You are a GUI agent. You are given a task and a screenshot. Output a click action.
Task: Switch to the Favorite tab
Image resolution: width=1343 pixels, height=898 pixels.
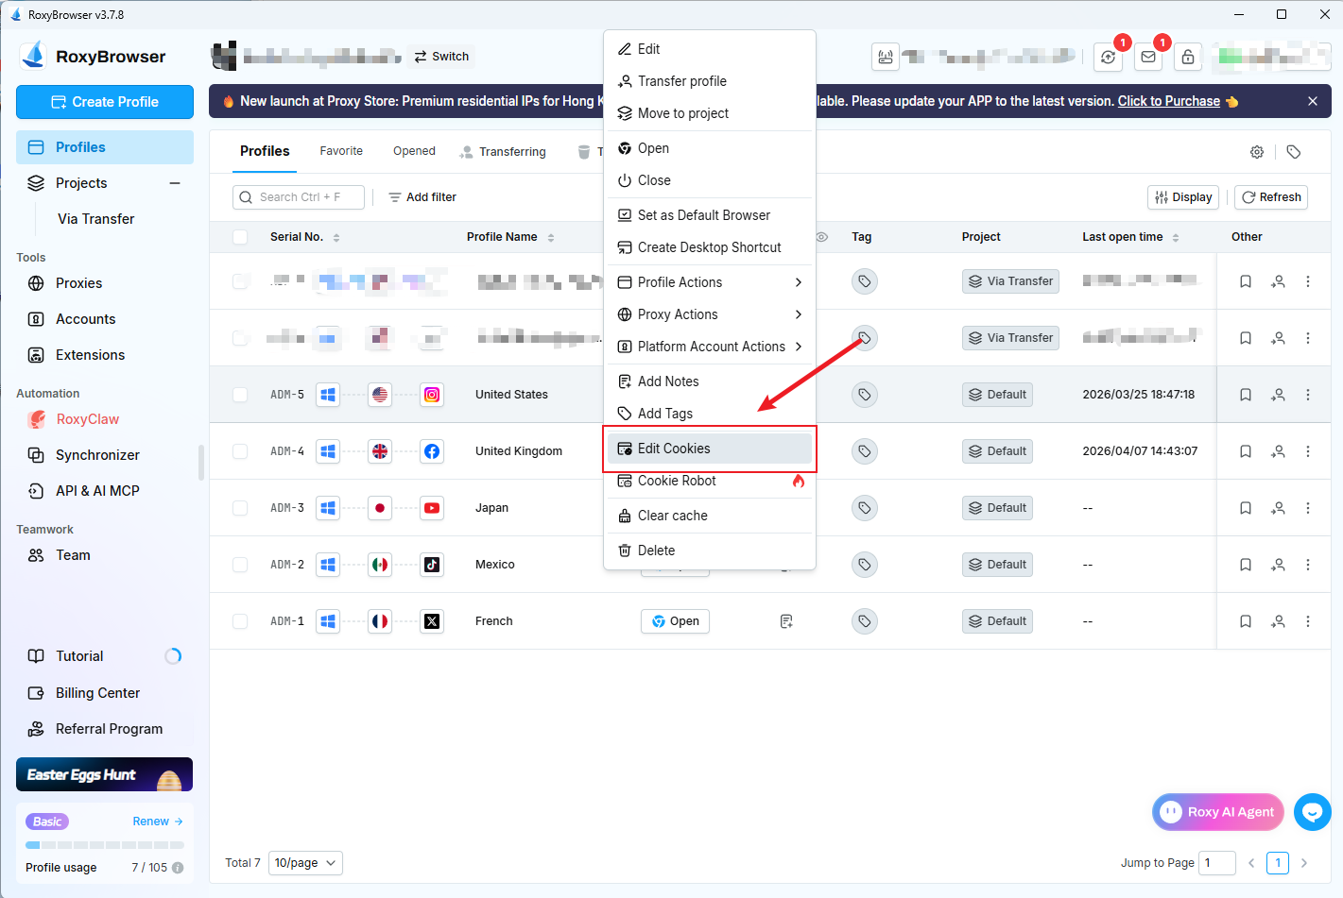pyautogui.click(x=341, y=151)
